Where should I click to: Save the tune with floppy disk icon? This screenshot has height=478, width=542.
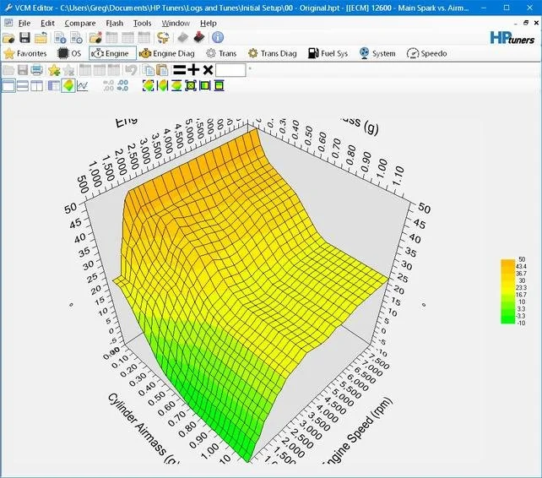click(x=24, y=38)
